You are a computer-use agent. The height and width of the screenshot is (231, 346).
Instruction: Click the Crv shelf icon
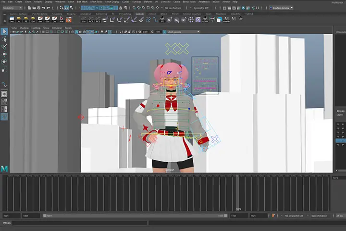click(84, 19)
